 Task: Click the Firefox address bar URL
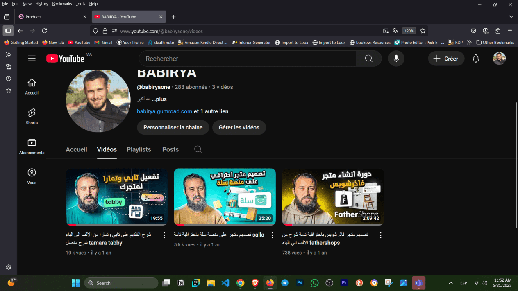(161, 31)
